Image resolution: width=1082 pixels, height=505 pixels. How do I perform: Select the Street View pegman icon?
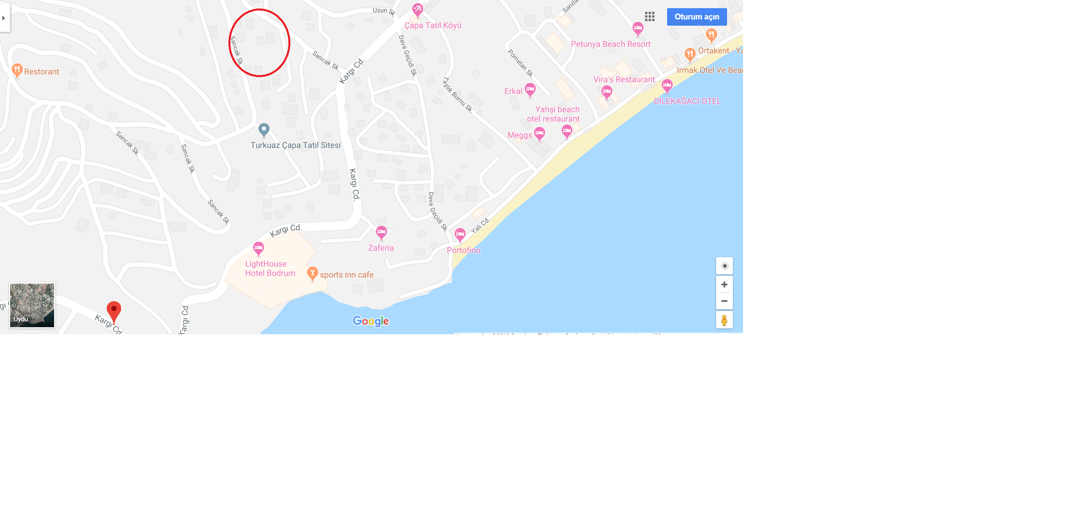click(725, 320)
